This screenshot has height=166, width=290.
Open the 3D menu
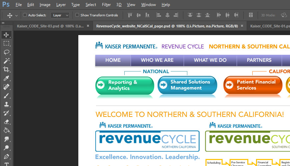pos(119,5)
